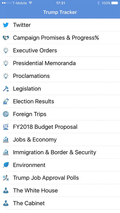This screenshot has width=120, height=213.
Task: Tap the bar chart icon beside Jobs & Economy
Action: (x=6, y=140)
